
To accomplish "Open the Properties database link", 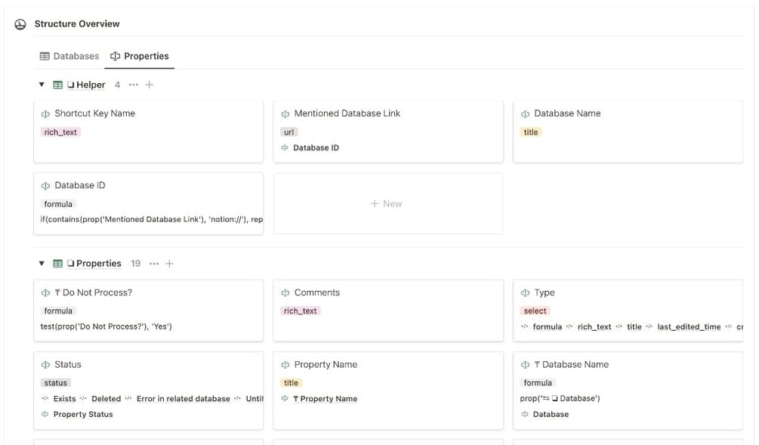I will tap(98, 264).
